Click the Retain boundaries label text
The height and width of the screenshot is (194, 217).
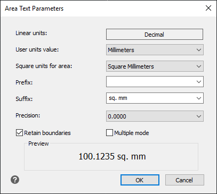47,133
